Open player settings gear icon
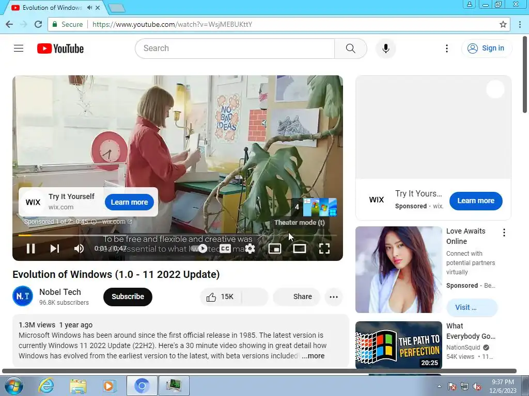 pyautogui.click(x=250, y=249)
